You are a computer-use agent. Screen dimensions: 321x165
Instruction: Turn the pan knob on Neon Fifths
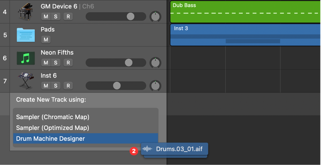click(155, 63)
